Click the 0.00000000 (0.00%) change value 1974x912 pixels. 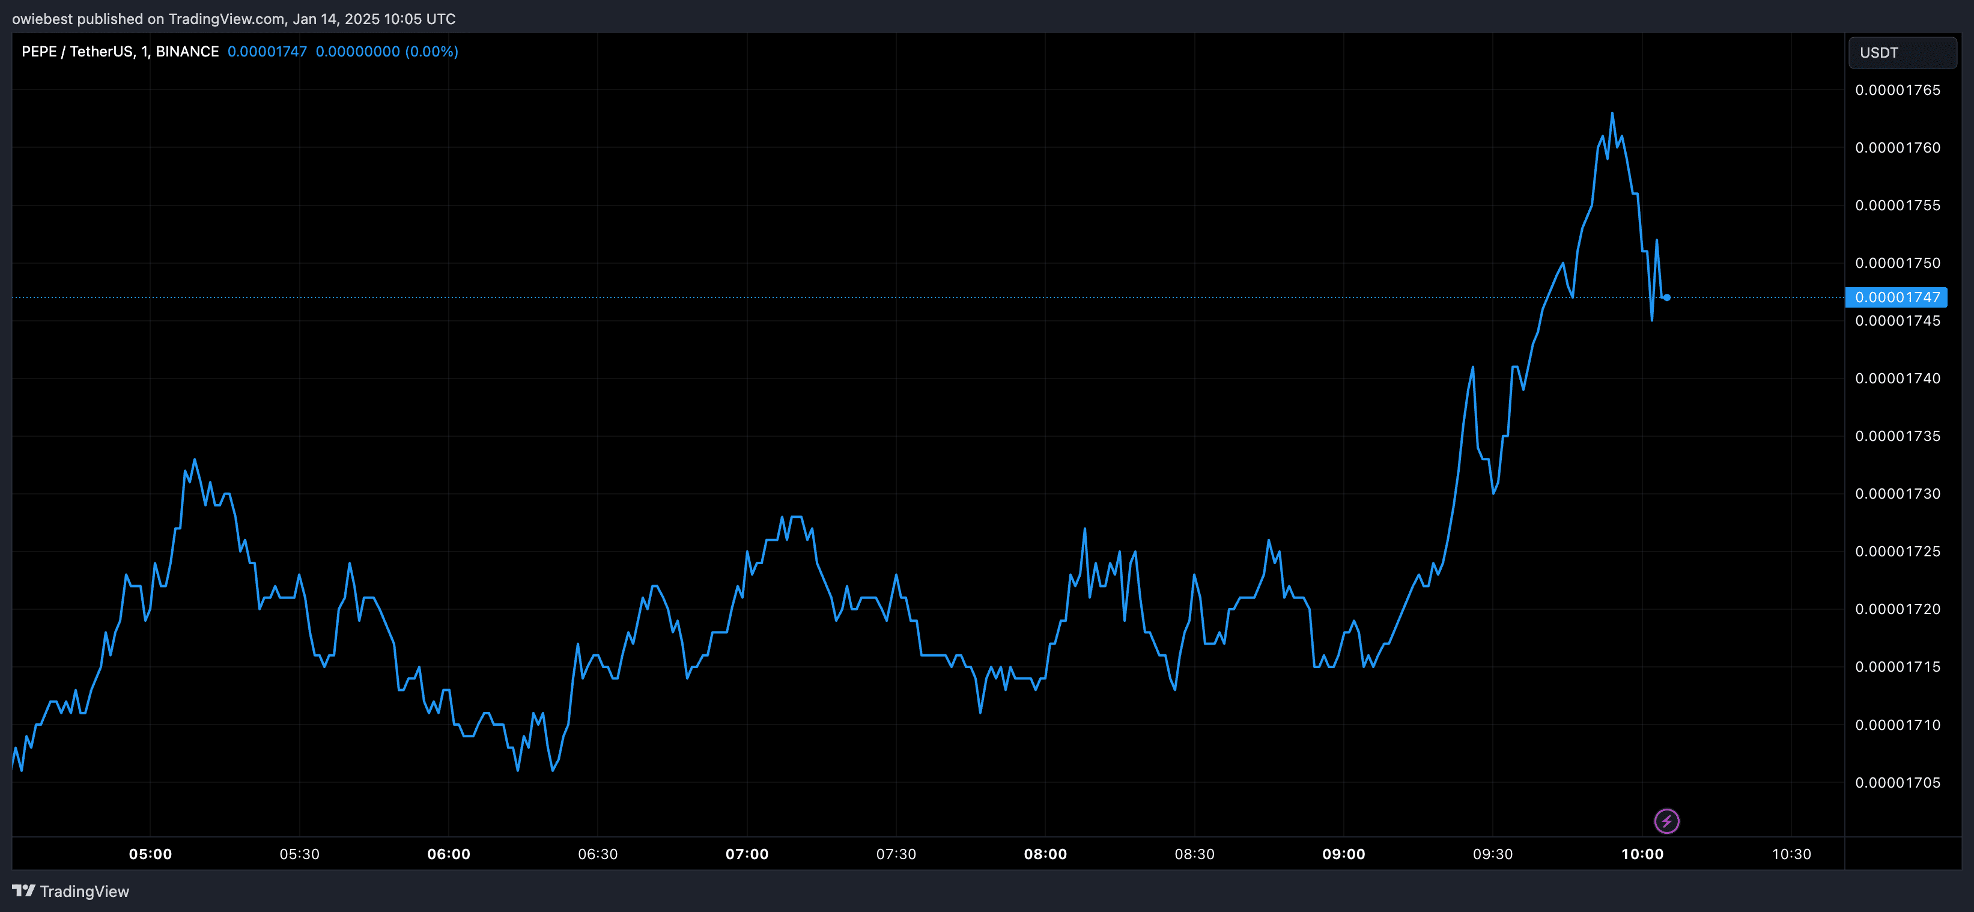point(386,51)
